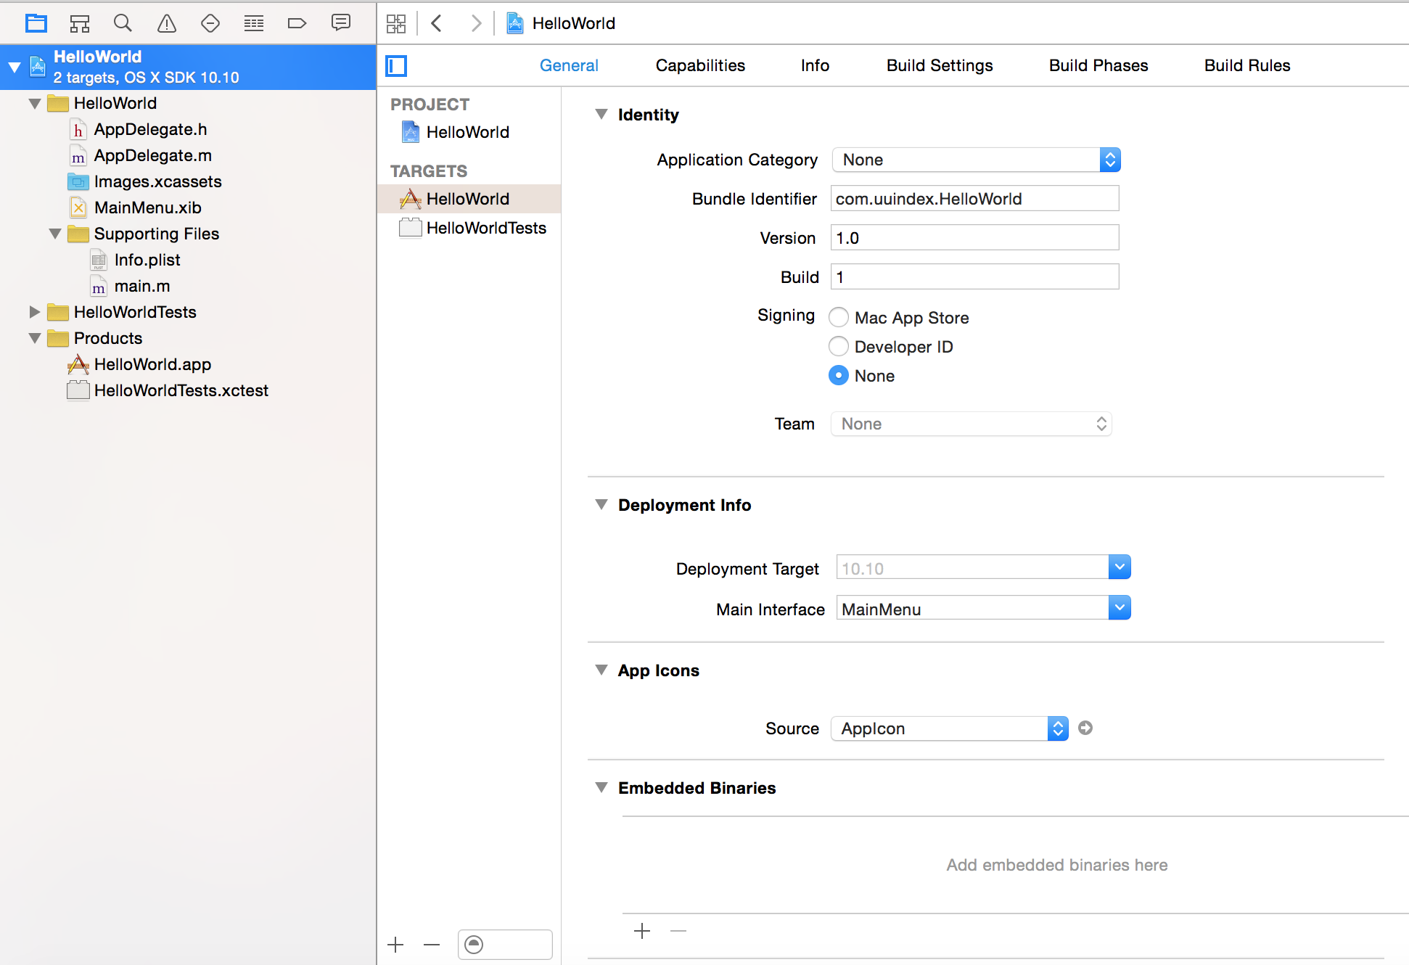Switch to the Build Settings tab
The image size is (1409, 965).
pos(939,65)
